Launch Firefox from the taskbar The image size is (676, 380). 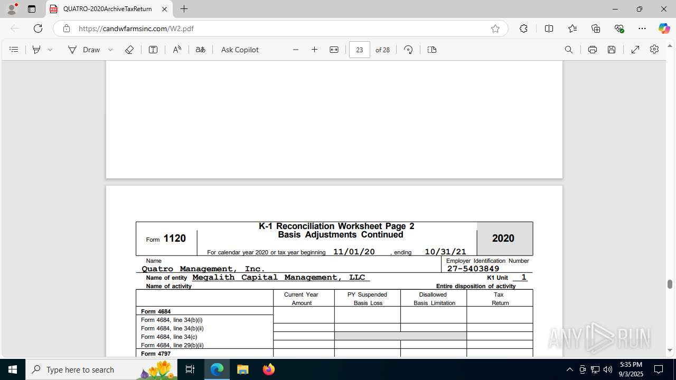[269, 369]
